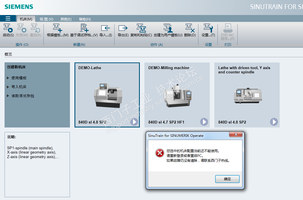Click the SinuTrain for SINUMERIK Operate title
This screenshot has width=303, height=200.
click(x=176, y=136)
